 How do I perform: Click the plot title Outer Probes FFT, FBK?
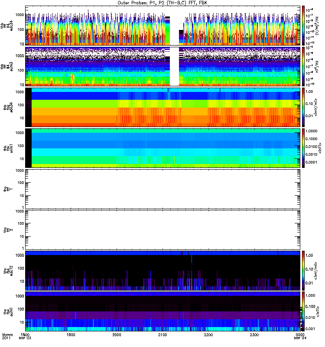tap(162, 3)
